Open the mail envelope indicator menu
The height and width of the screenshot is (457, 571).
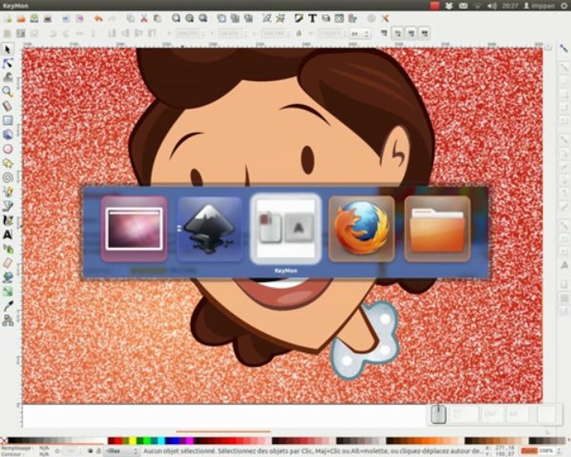[463, 6]
